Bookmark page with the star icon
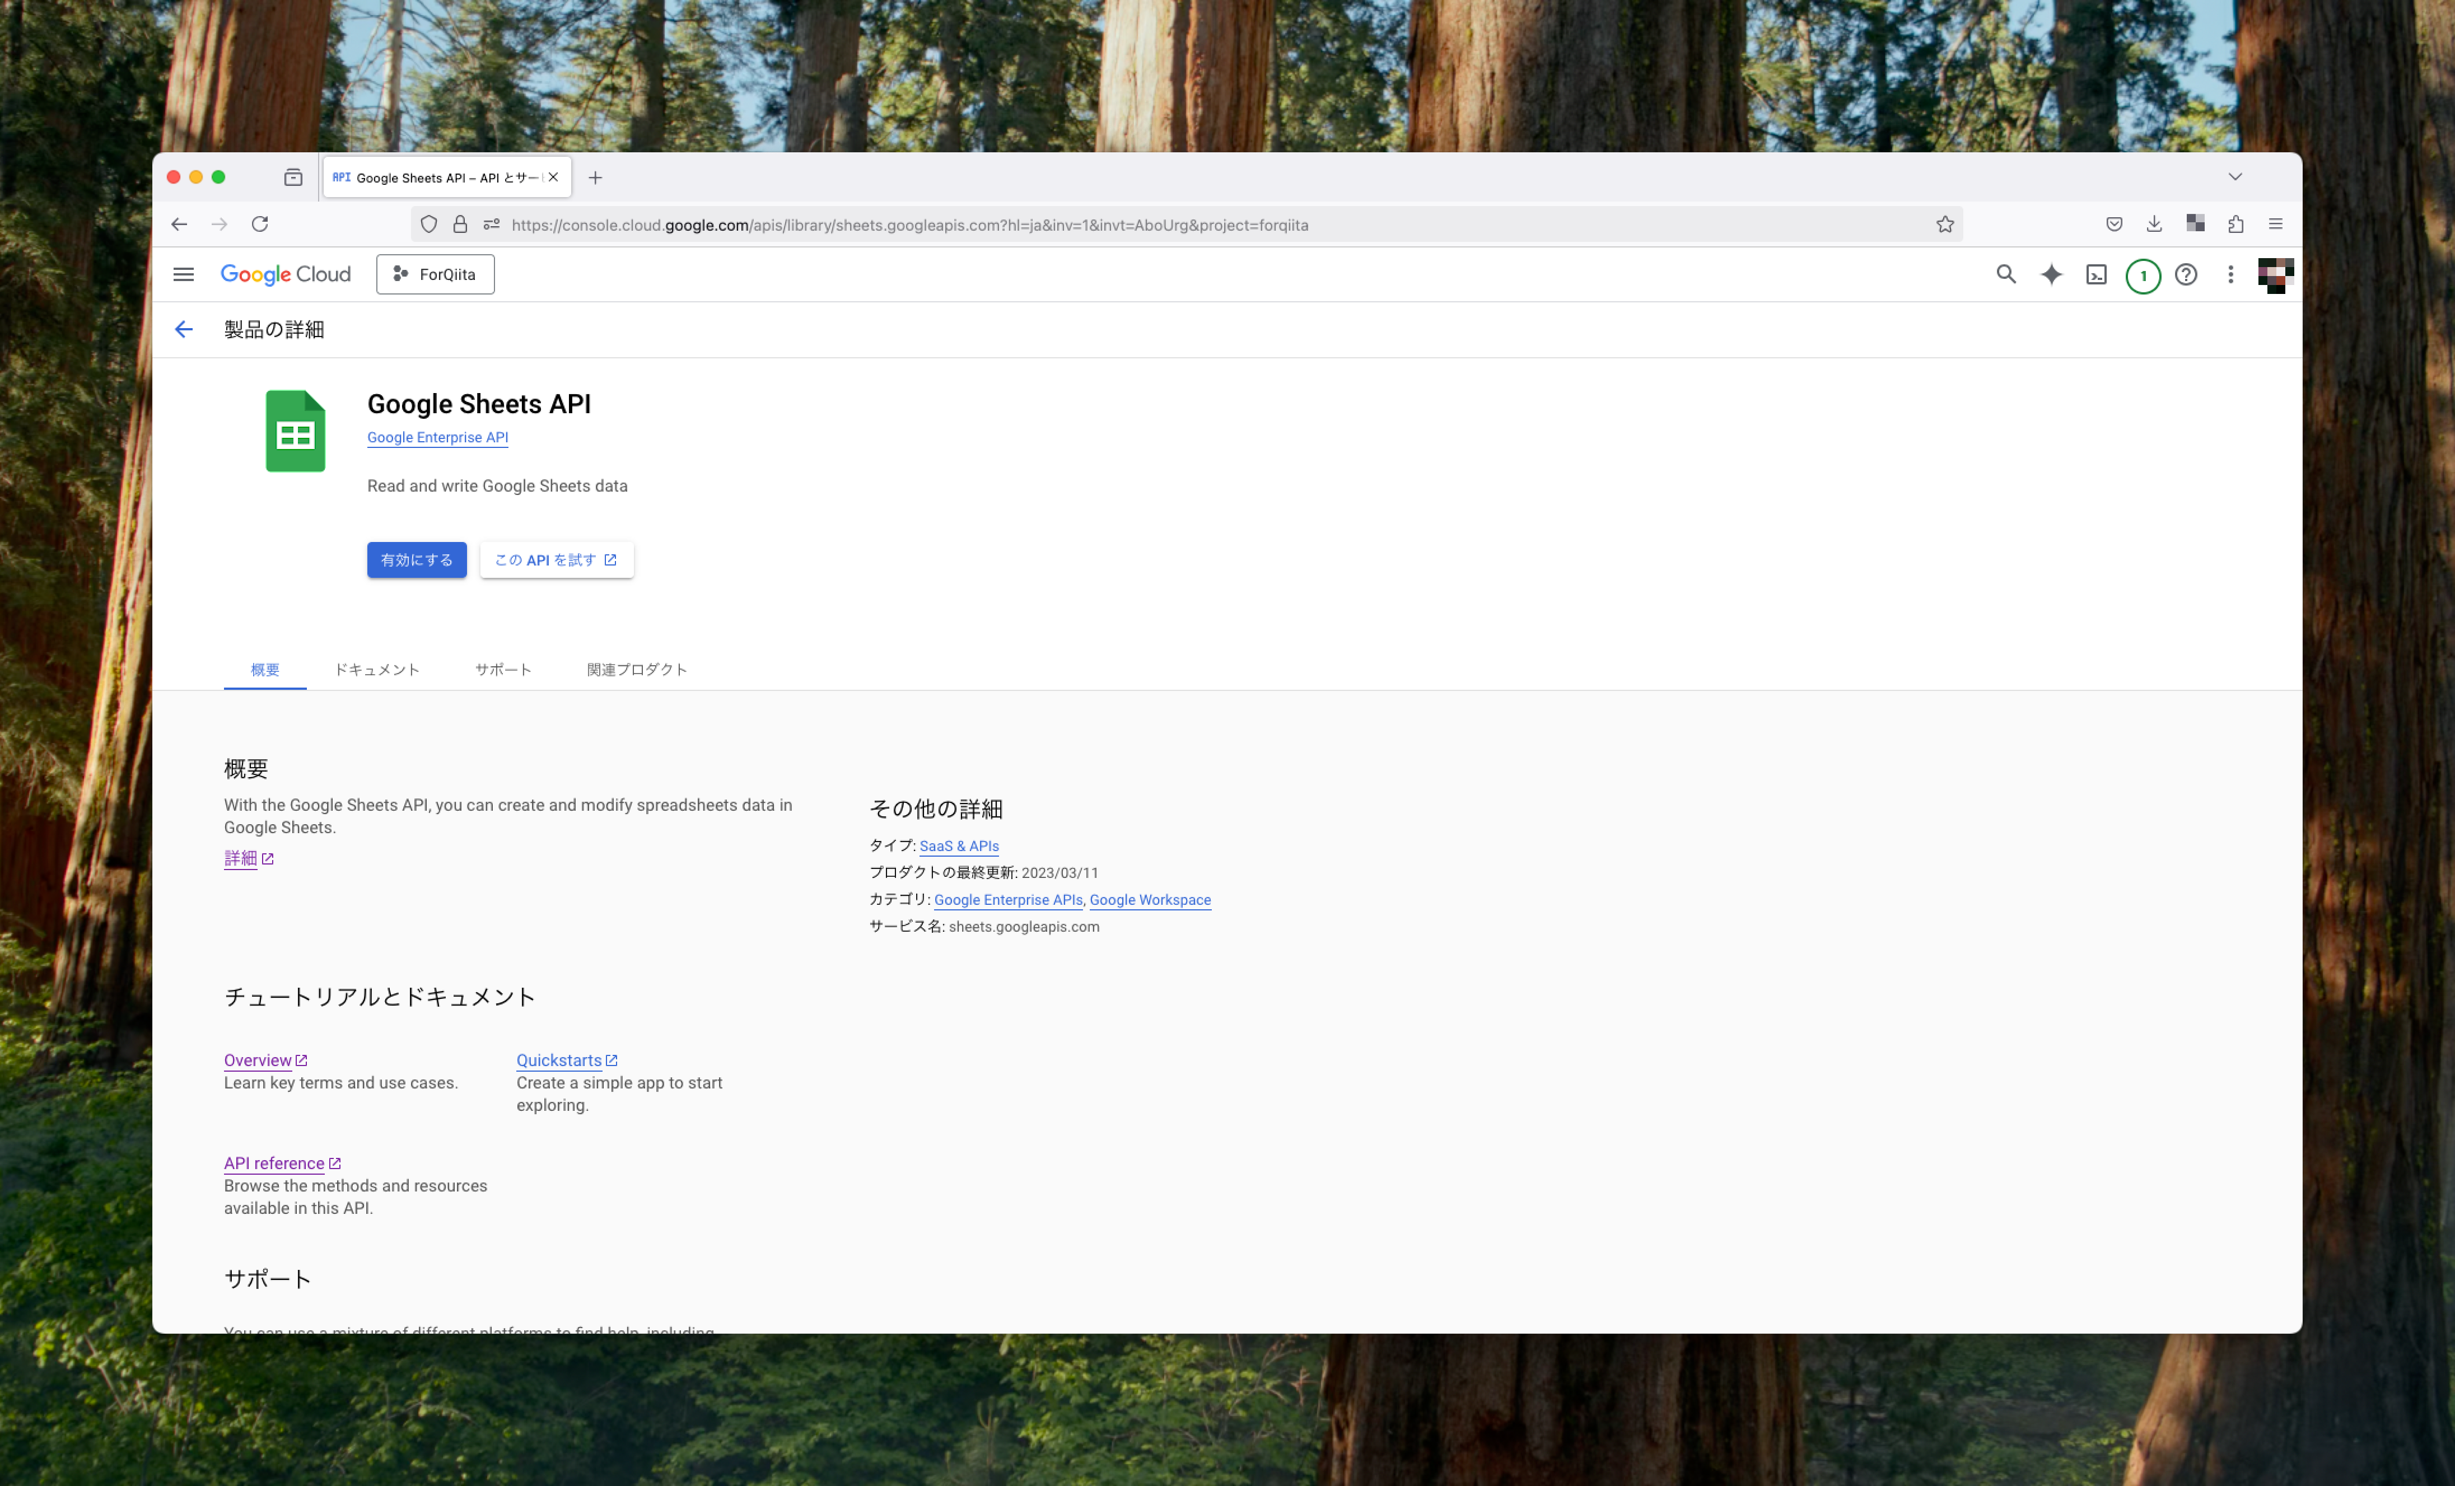Image resolution: width=2455 pixels, height=1486 pixels. [x=1945, y=224]
